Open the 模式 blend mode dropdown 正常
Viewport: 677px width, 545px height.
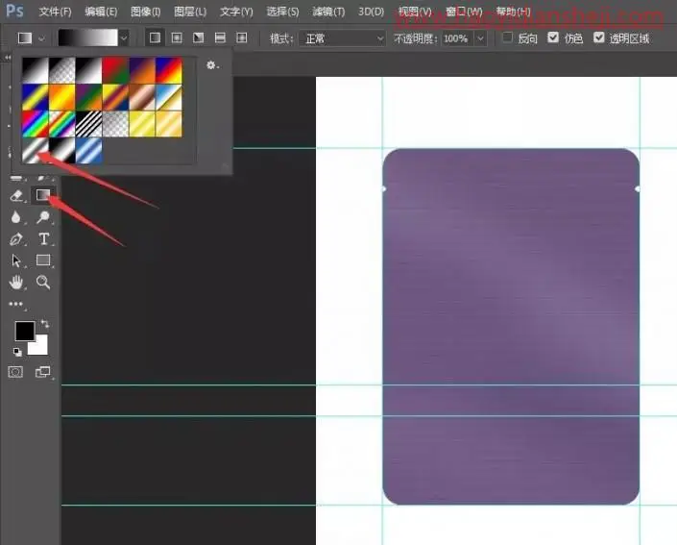click(x=343, y=38)
